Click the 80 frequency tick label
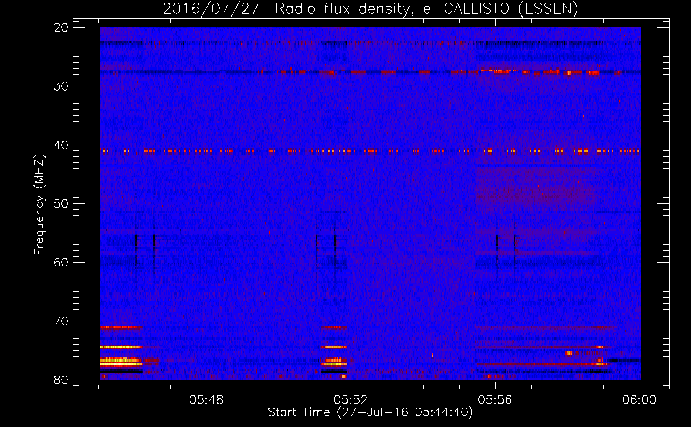The width and height of the screenshot is (691, 427). coord(61,380)
